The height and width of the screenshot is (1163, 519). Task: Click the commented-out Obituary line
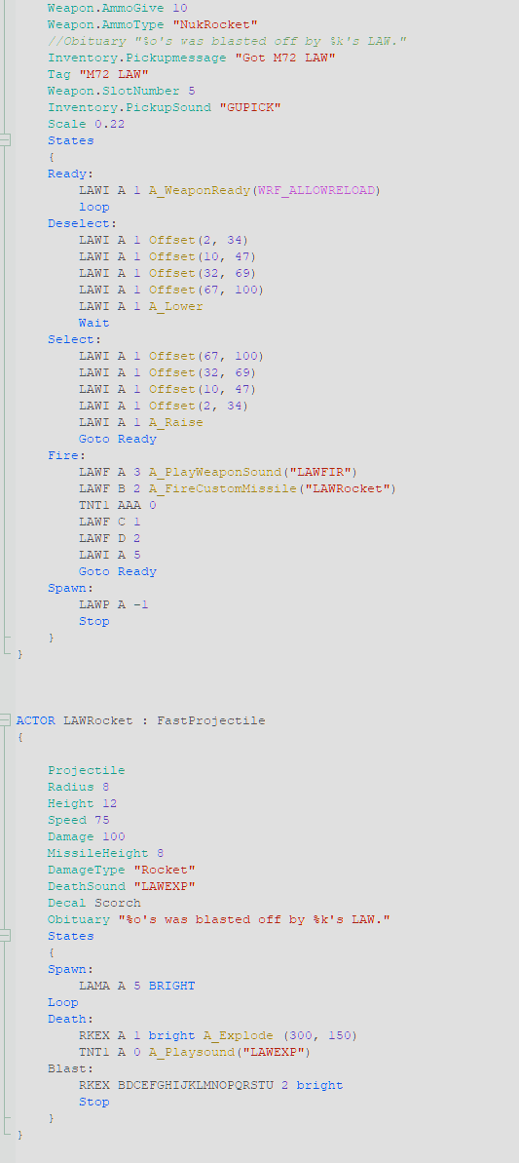coord(227,41)
